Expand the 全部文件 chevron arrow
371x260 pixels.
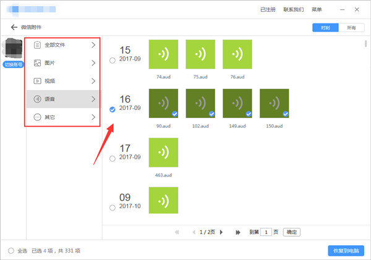pos(93,45)
